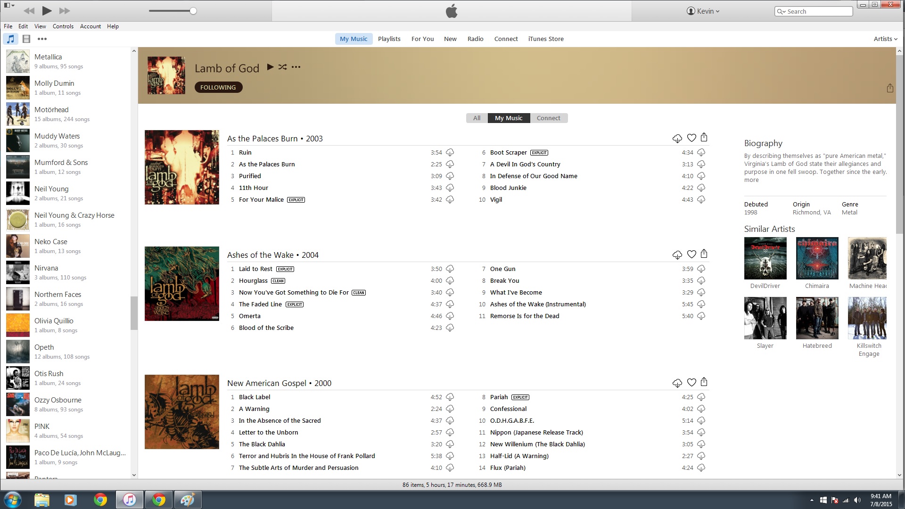
Task: Shuffle Lamb of God songs
Action: pyautogui.click(x=282, y=67)
